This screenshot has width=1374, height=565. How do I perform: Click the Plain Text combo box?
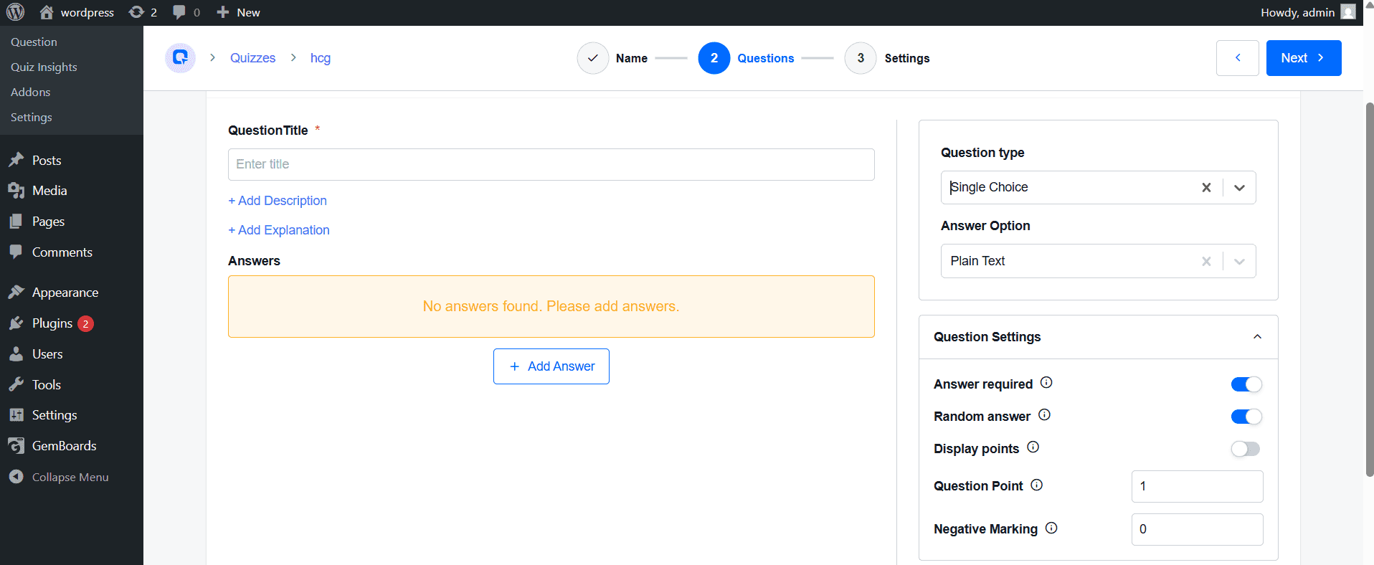(x=1098, y=261)
